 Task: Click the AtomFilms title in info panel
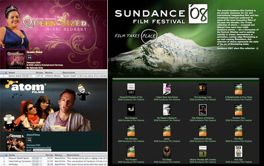click(33, 135)
